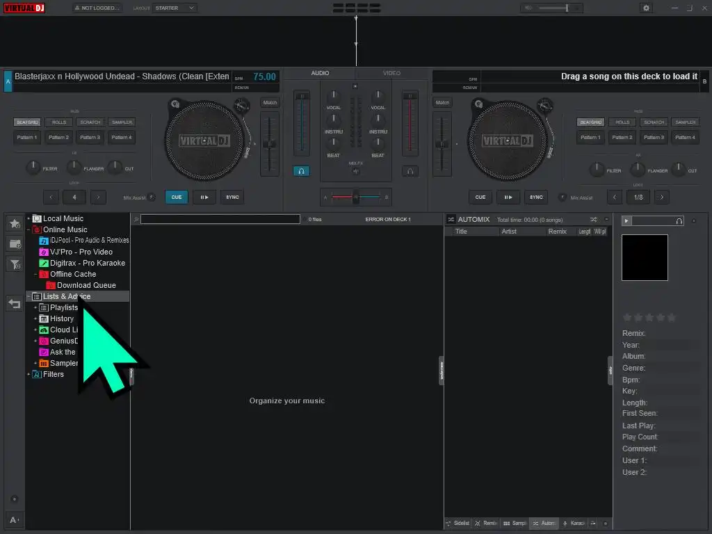
Task: Click the prelisten headphone icon
Action: pos(679,221)
